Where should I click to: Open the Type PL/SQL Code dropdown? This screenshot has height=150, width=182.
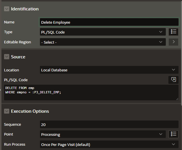click(x=103, y=32)
